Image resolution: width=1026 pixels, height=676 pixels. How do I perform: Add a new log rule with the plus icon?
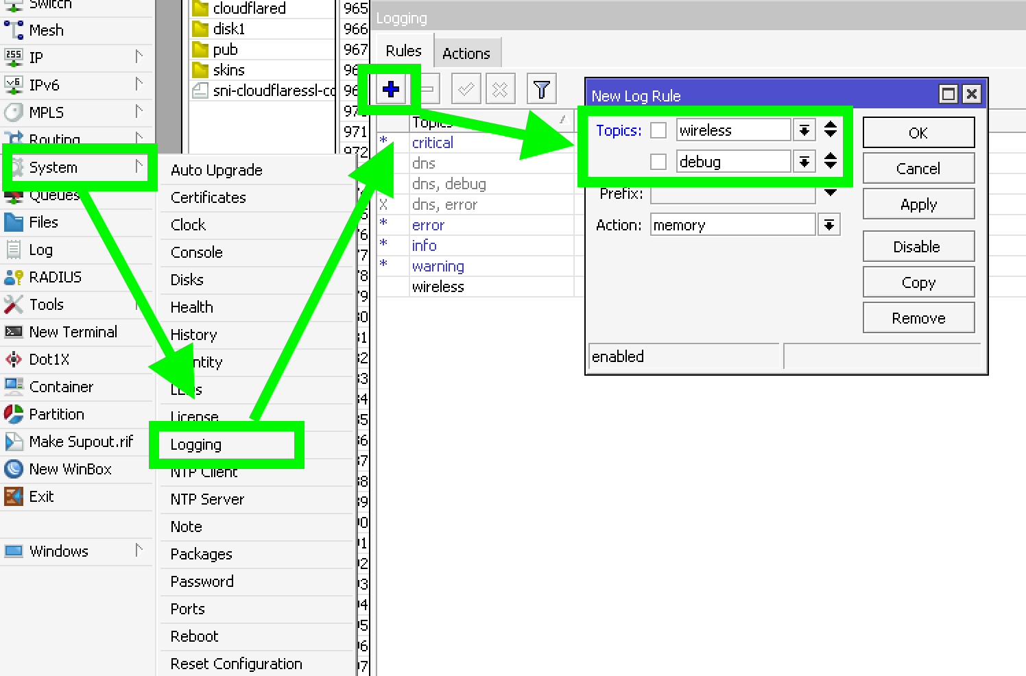click(390, 89)
